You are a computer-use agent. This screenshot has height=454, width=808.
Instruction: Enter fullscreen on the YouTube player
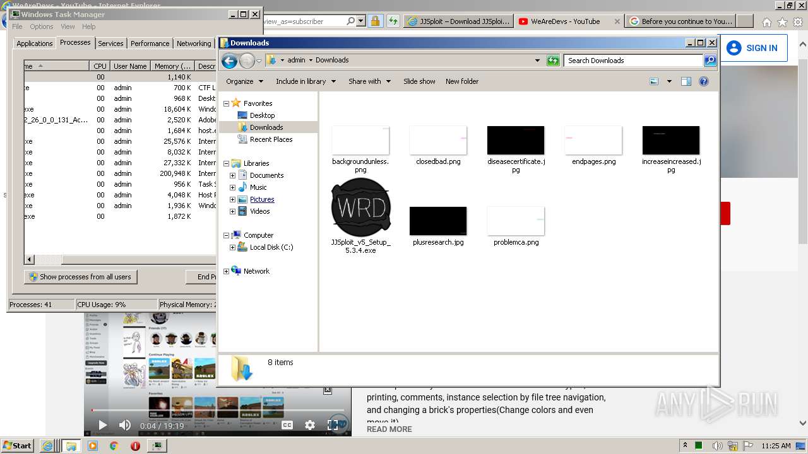(x=333, y=426)
